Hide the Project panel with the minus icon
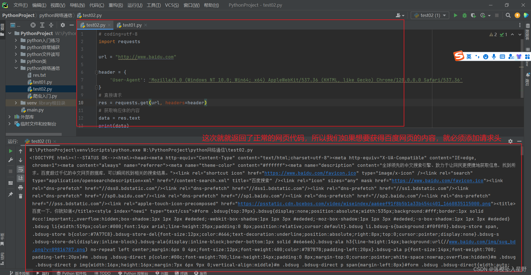The width and height of the screenshot is (531, 275). coord(72,25)
